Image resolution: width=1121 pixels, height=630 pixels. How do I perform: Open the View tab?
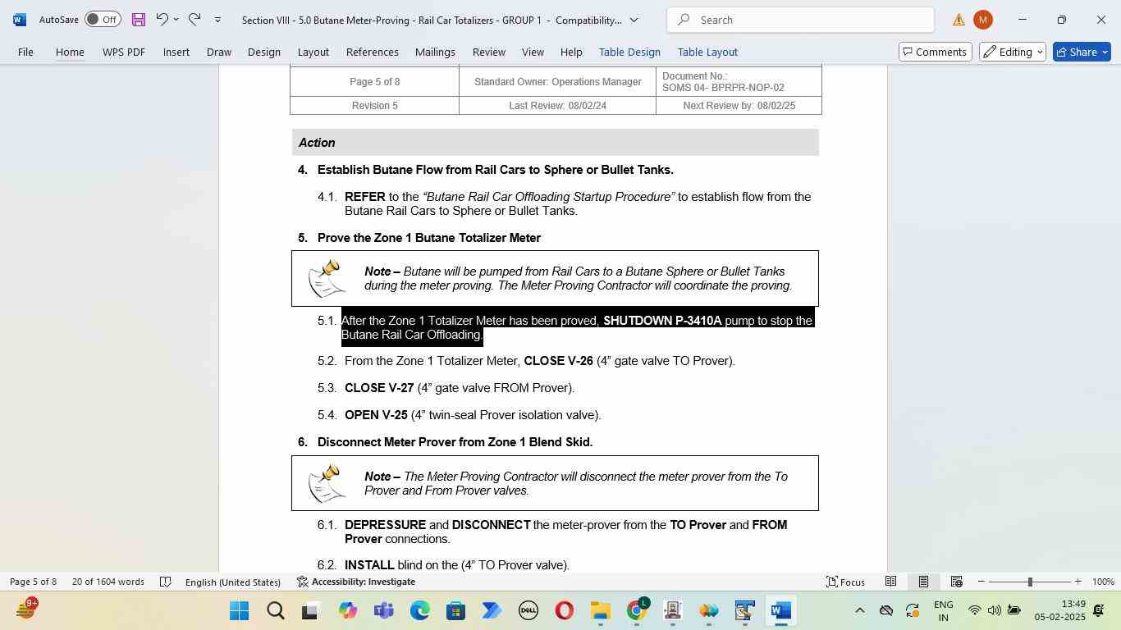pyautogui.click(x=533, y=52)
